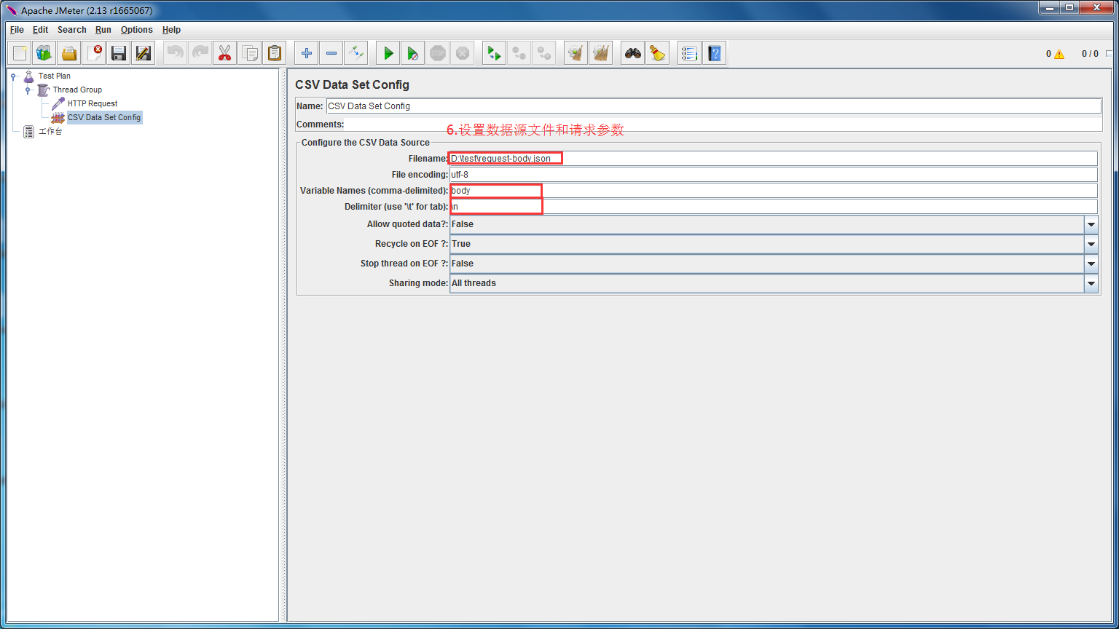Image resolution: width=1119 pixels, height=629 pixels.
Task: Click the Open file folder icon
Action: pyautogui.click(x=69, y=53)
